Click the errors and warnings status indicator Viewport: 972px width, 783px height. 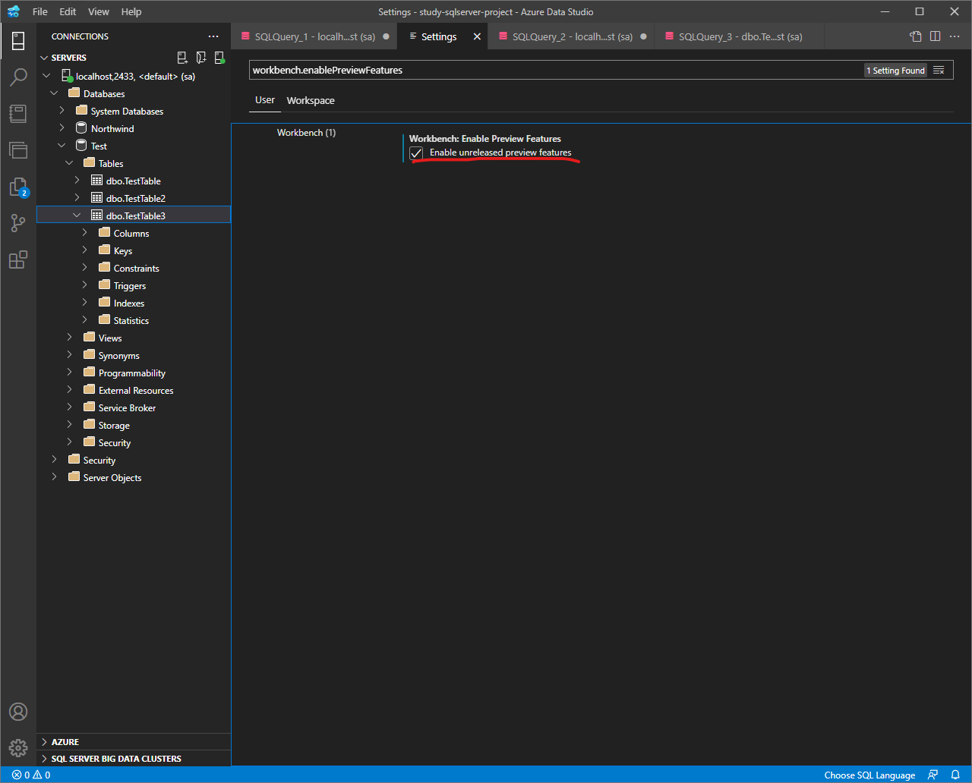click(31, 775)
